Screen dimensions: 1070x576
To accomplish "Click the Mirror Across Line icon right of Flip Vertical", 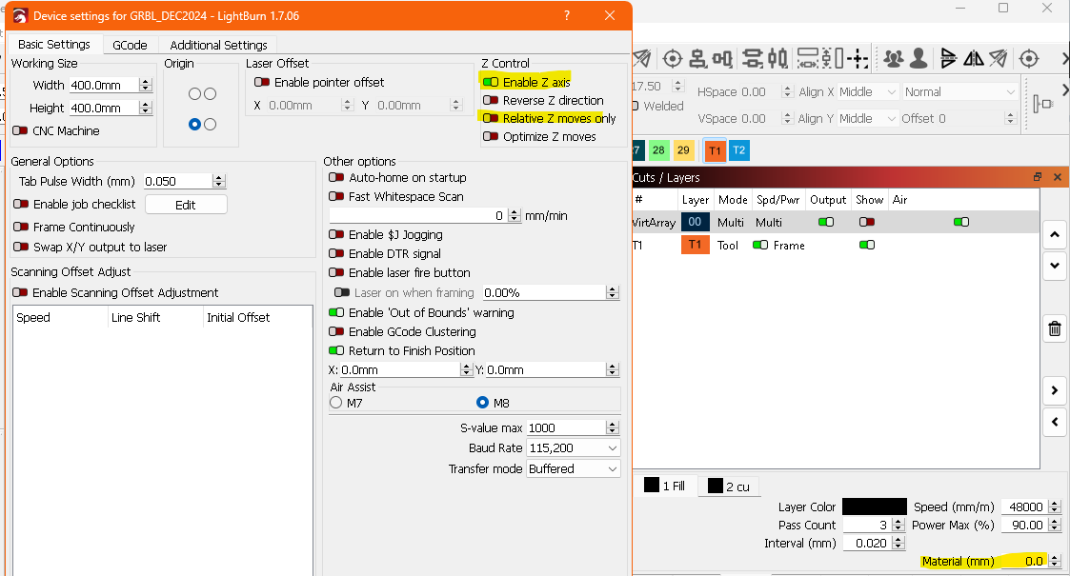I will [999, 59].
